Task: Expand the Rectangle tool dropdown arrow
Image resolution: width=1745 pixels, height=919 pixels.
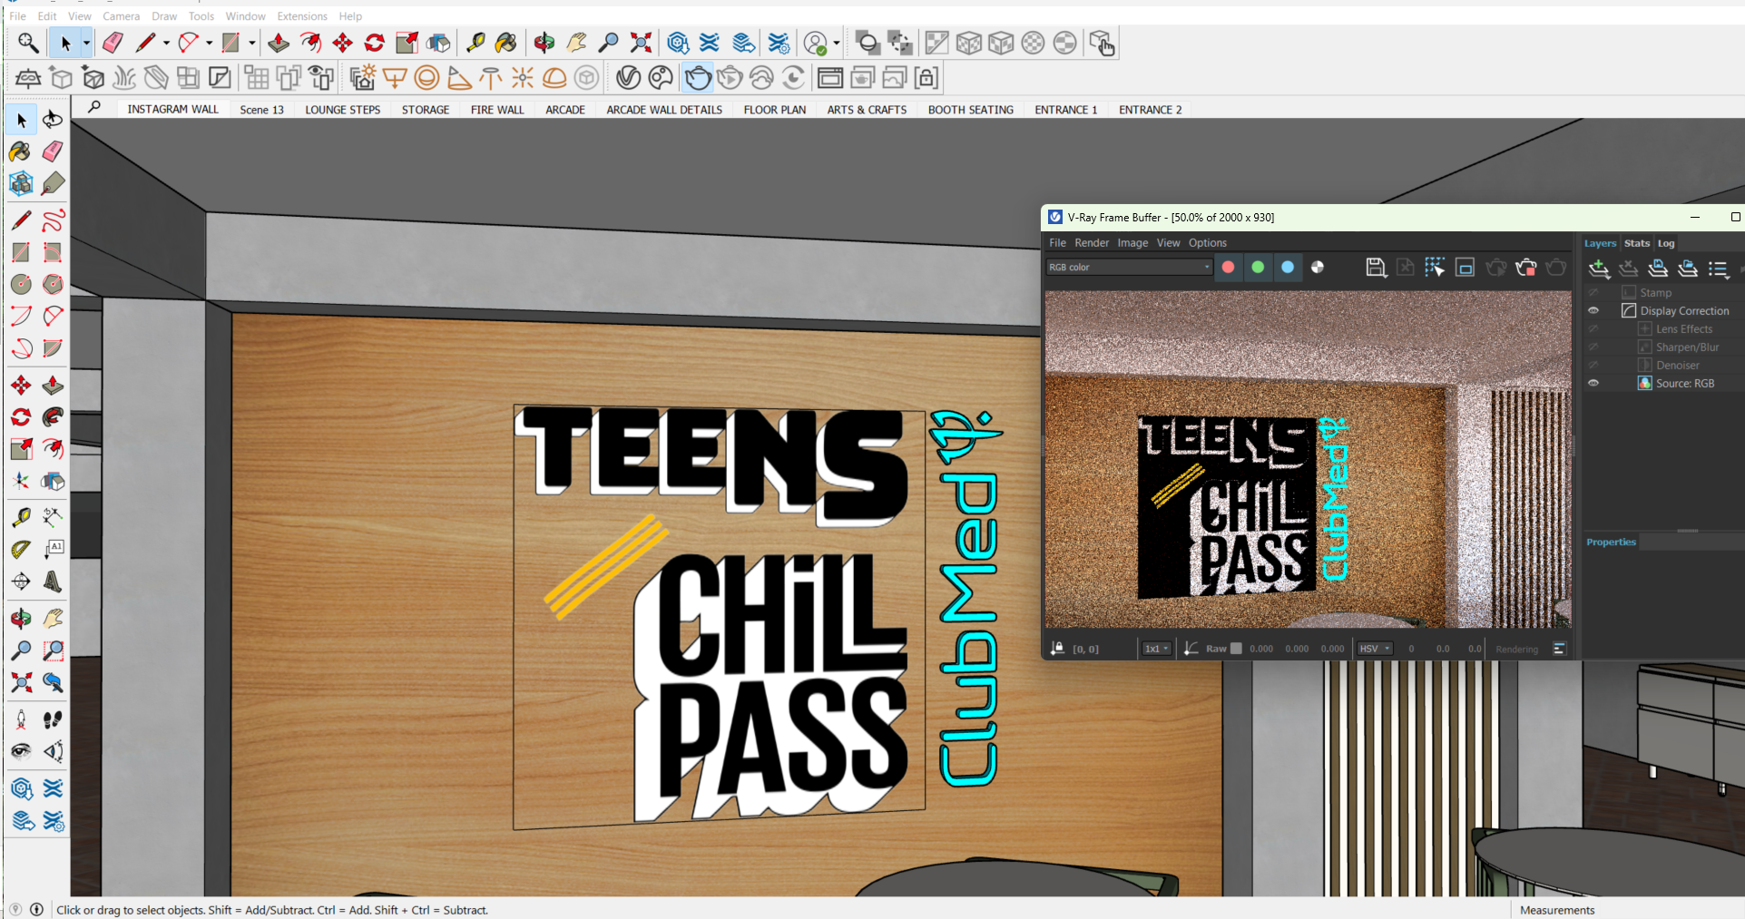Action: click(x=252, y=43)
